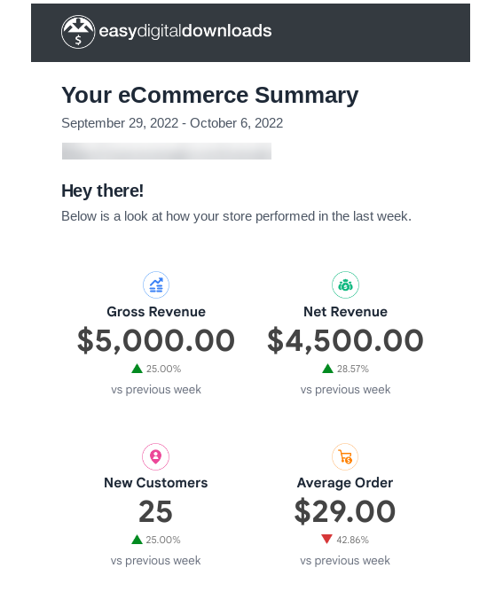This screenshot has height=607, width=495.
Task: Click the Net Revenue money bag icon
Action: (x=345, y=285)
